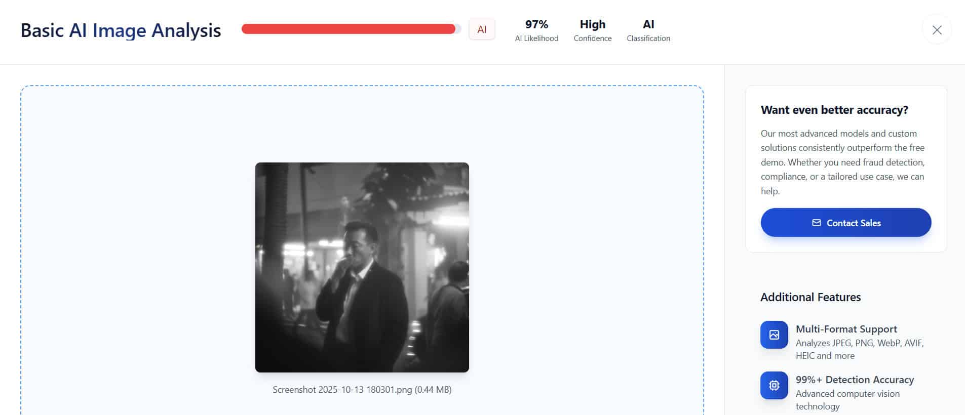Image resolution: width=965 pixels, height=415 pixels.
Task: Click the High Confidence statistic
Action: 592,30
